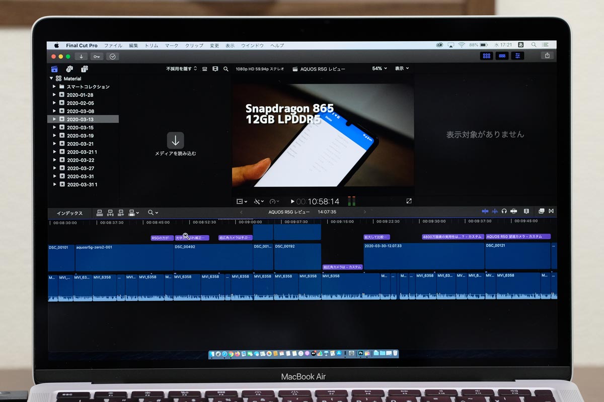This screenshot has height=402, width=604.
Task: Click the 00:09:15:00 ruler mark
Action: (342, 222)
